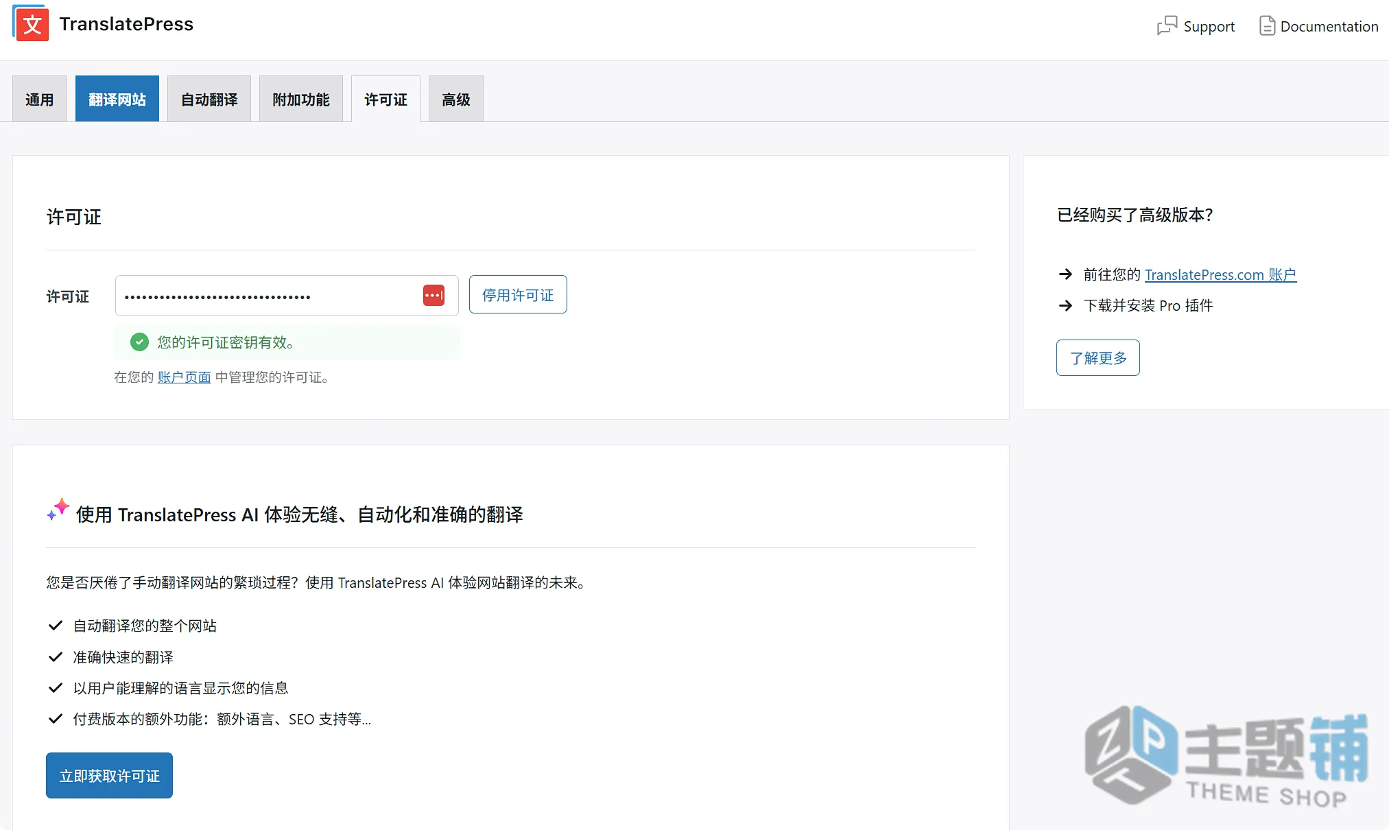
Task: Click the 以用户能理解的语言显示您的信息 list item
Action: coord(181,688)
